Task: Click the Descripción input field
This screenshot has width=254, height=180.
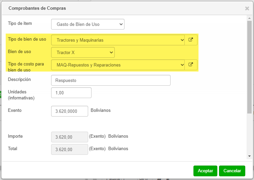Action: 111,80
